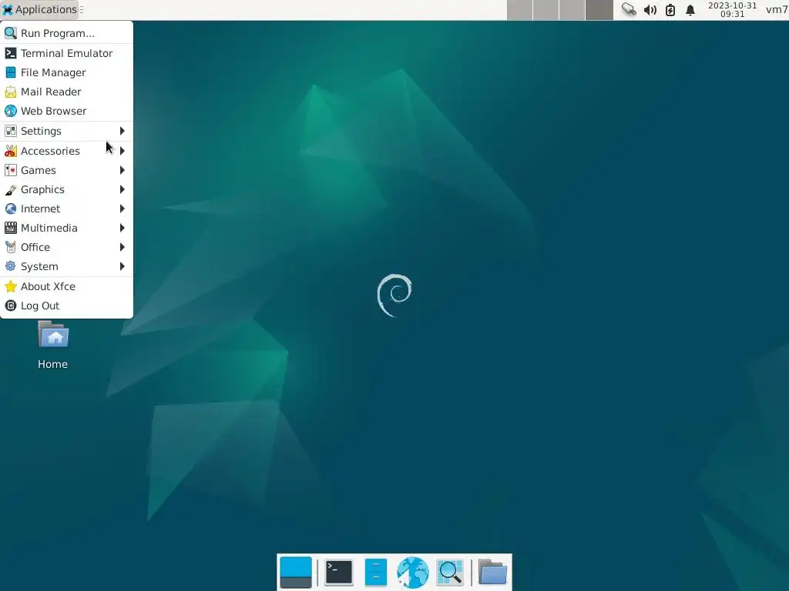
Task: Expand the Graphics submenu arrow
Action: [x=123, y=189]
